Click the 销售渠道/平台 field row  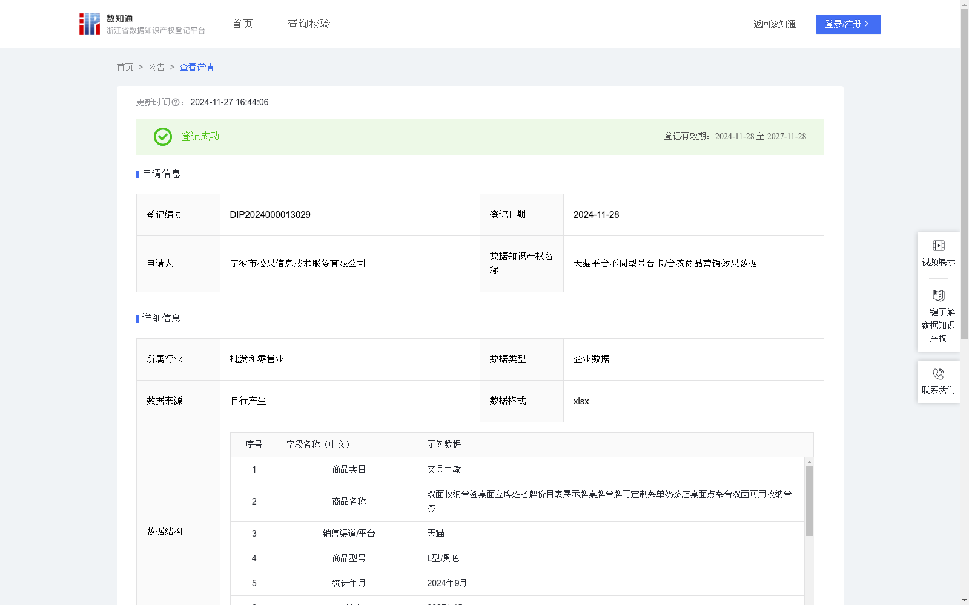pyautogui.click(x=517, y=534)
